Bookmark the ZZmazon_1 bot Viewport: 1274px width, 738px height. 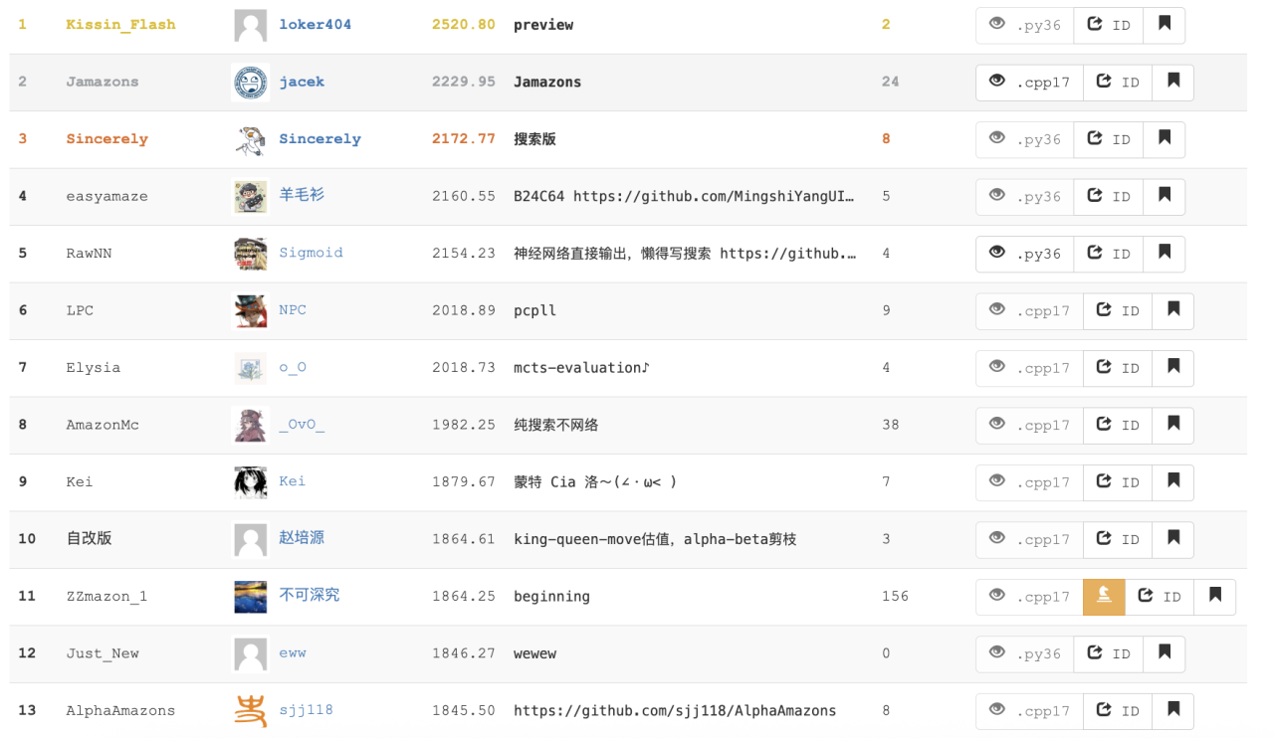(x=1215, y=597)
